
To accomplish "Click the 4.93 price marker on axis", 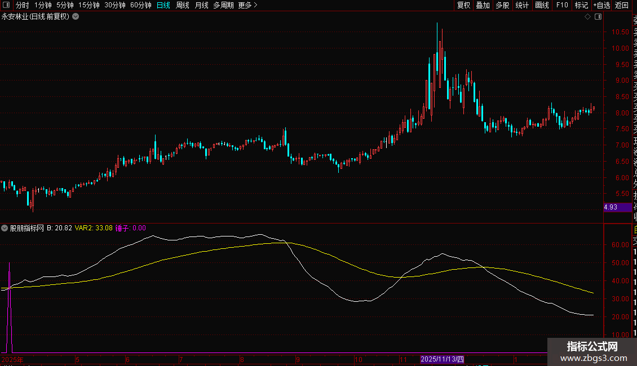I will [617, 207].
